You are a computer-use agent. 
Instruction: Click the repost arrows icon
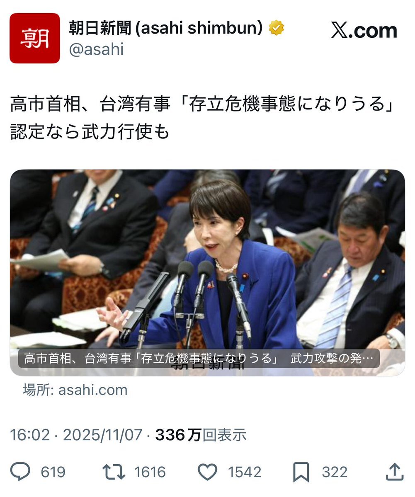(x=114, y=472)
